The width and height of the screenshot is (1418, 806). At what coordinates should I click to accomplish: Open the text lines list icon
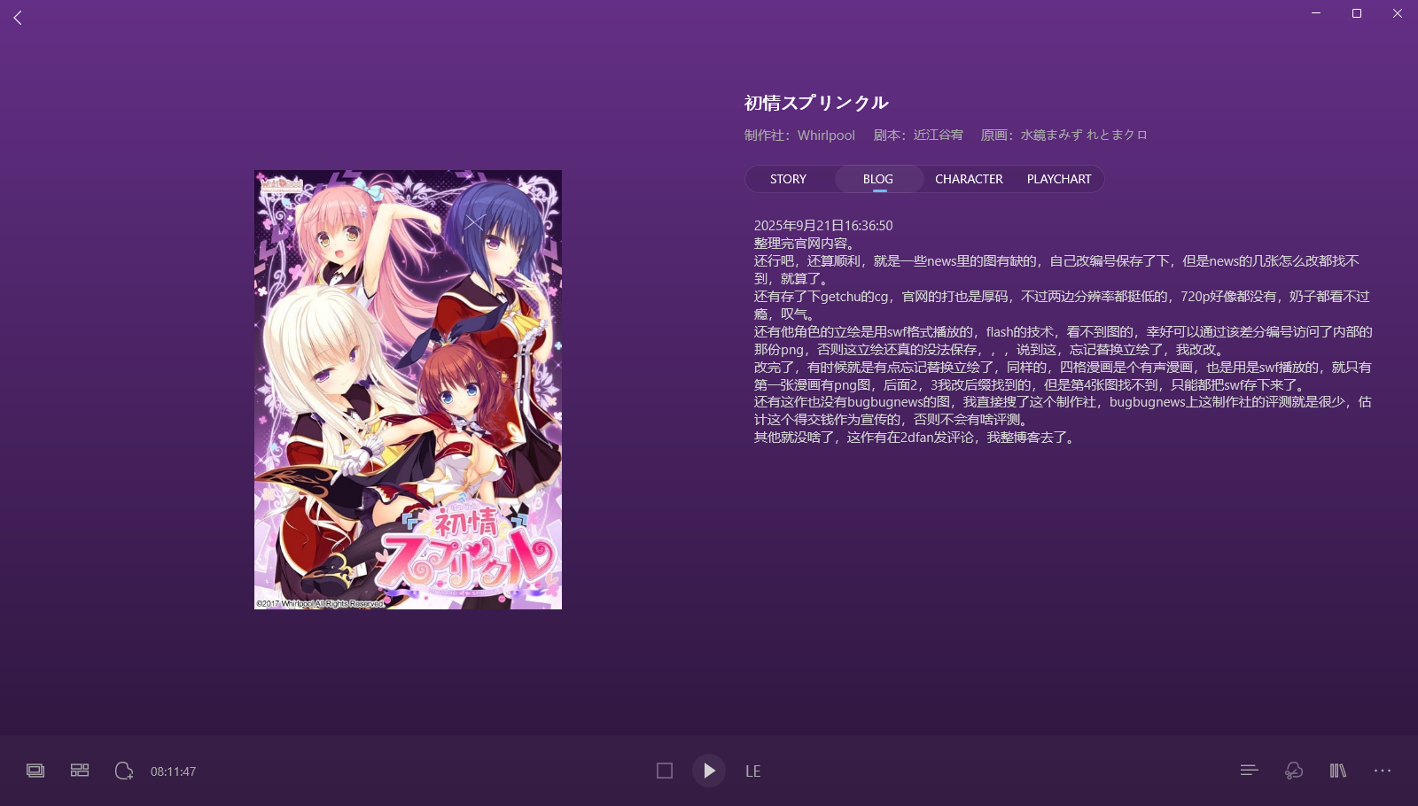(x=1250, y=771)
